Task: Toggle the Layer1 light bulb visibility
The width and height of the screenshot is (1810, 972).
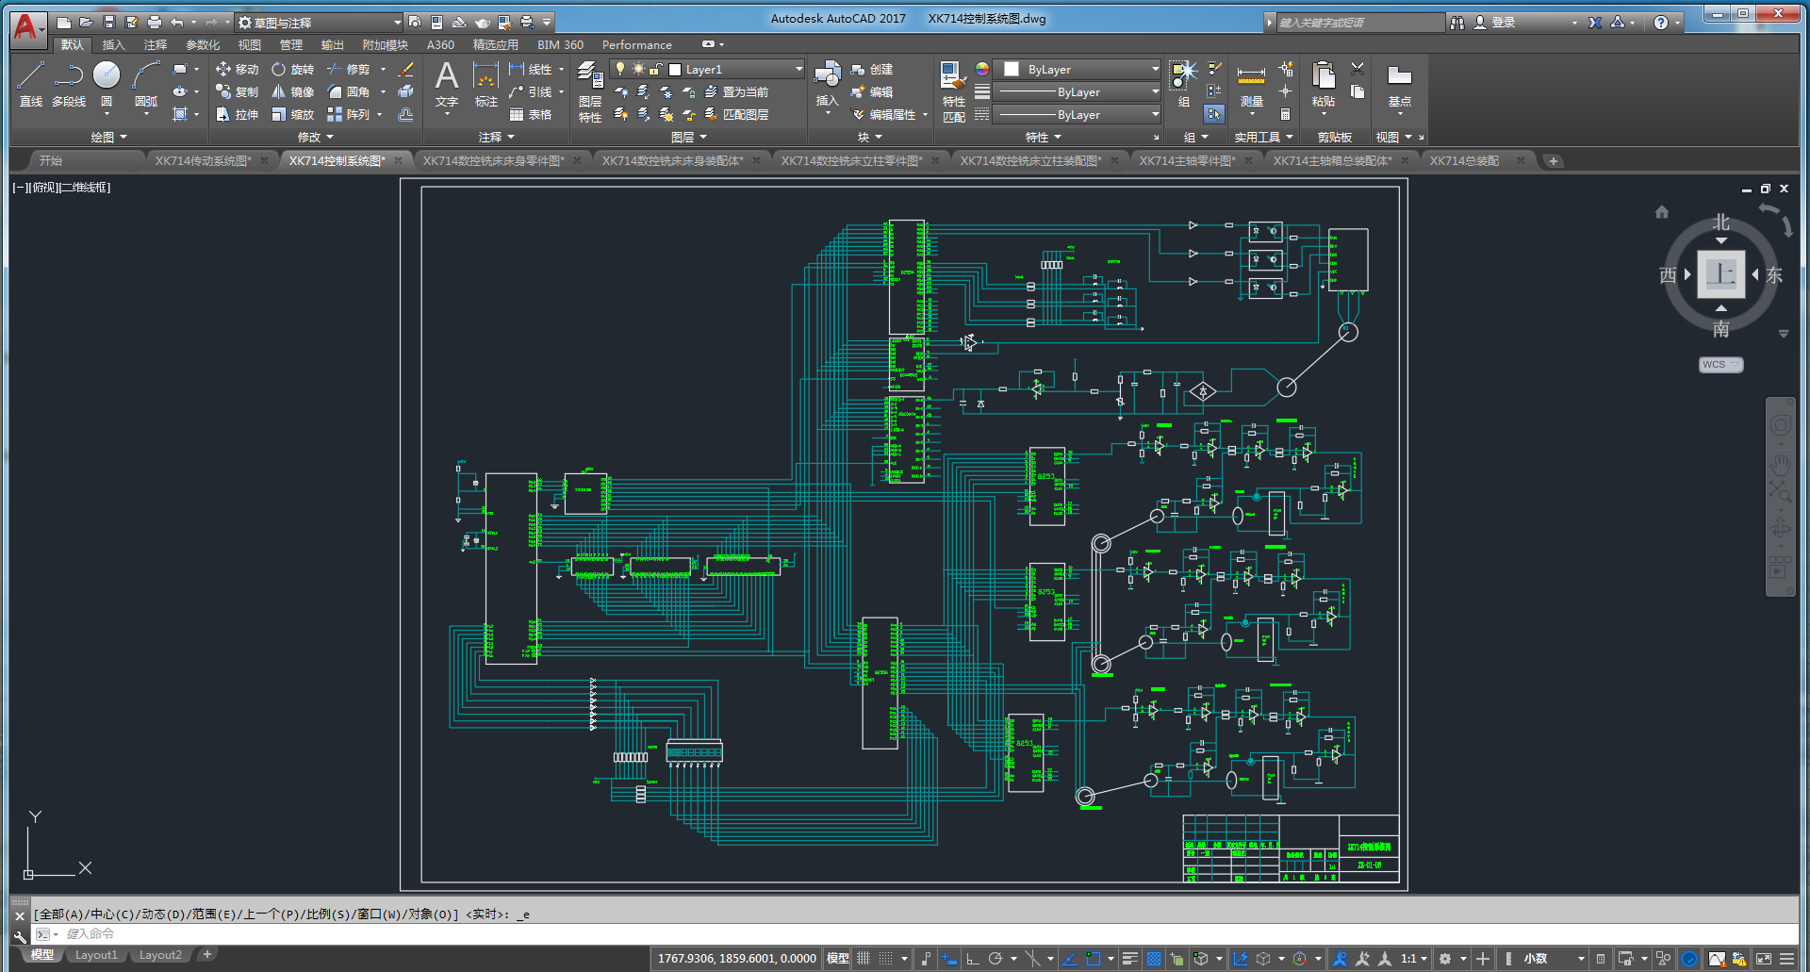Action: coord(620,69)
